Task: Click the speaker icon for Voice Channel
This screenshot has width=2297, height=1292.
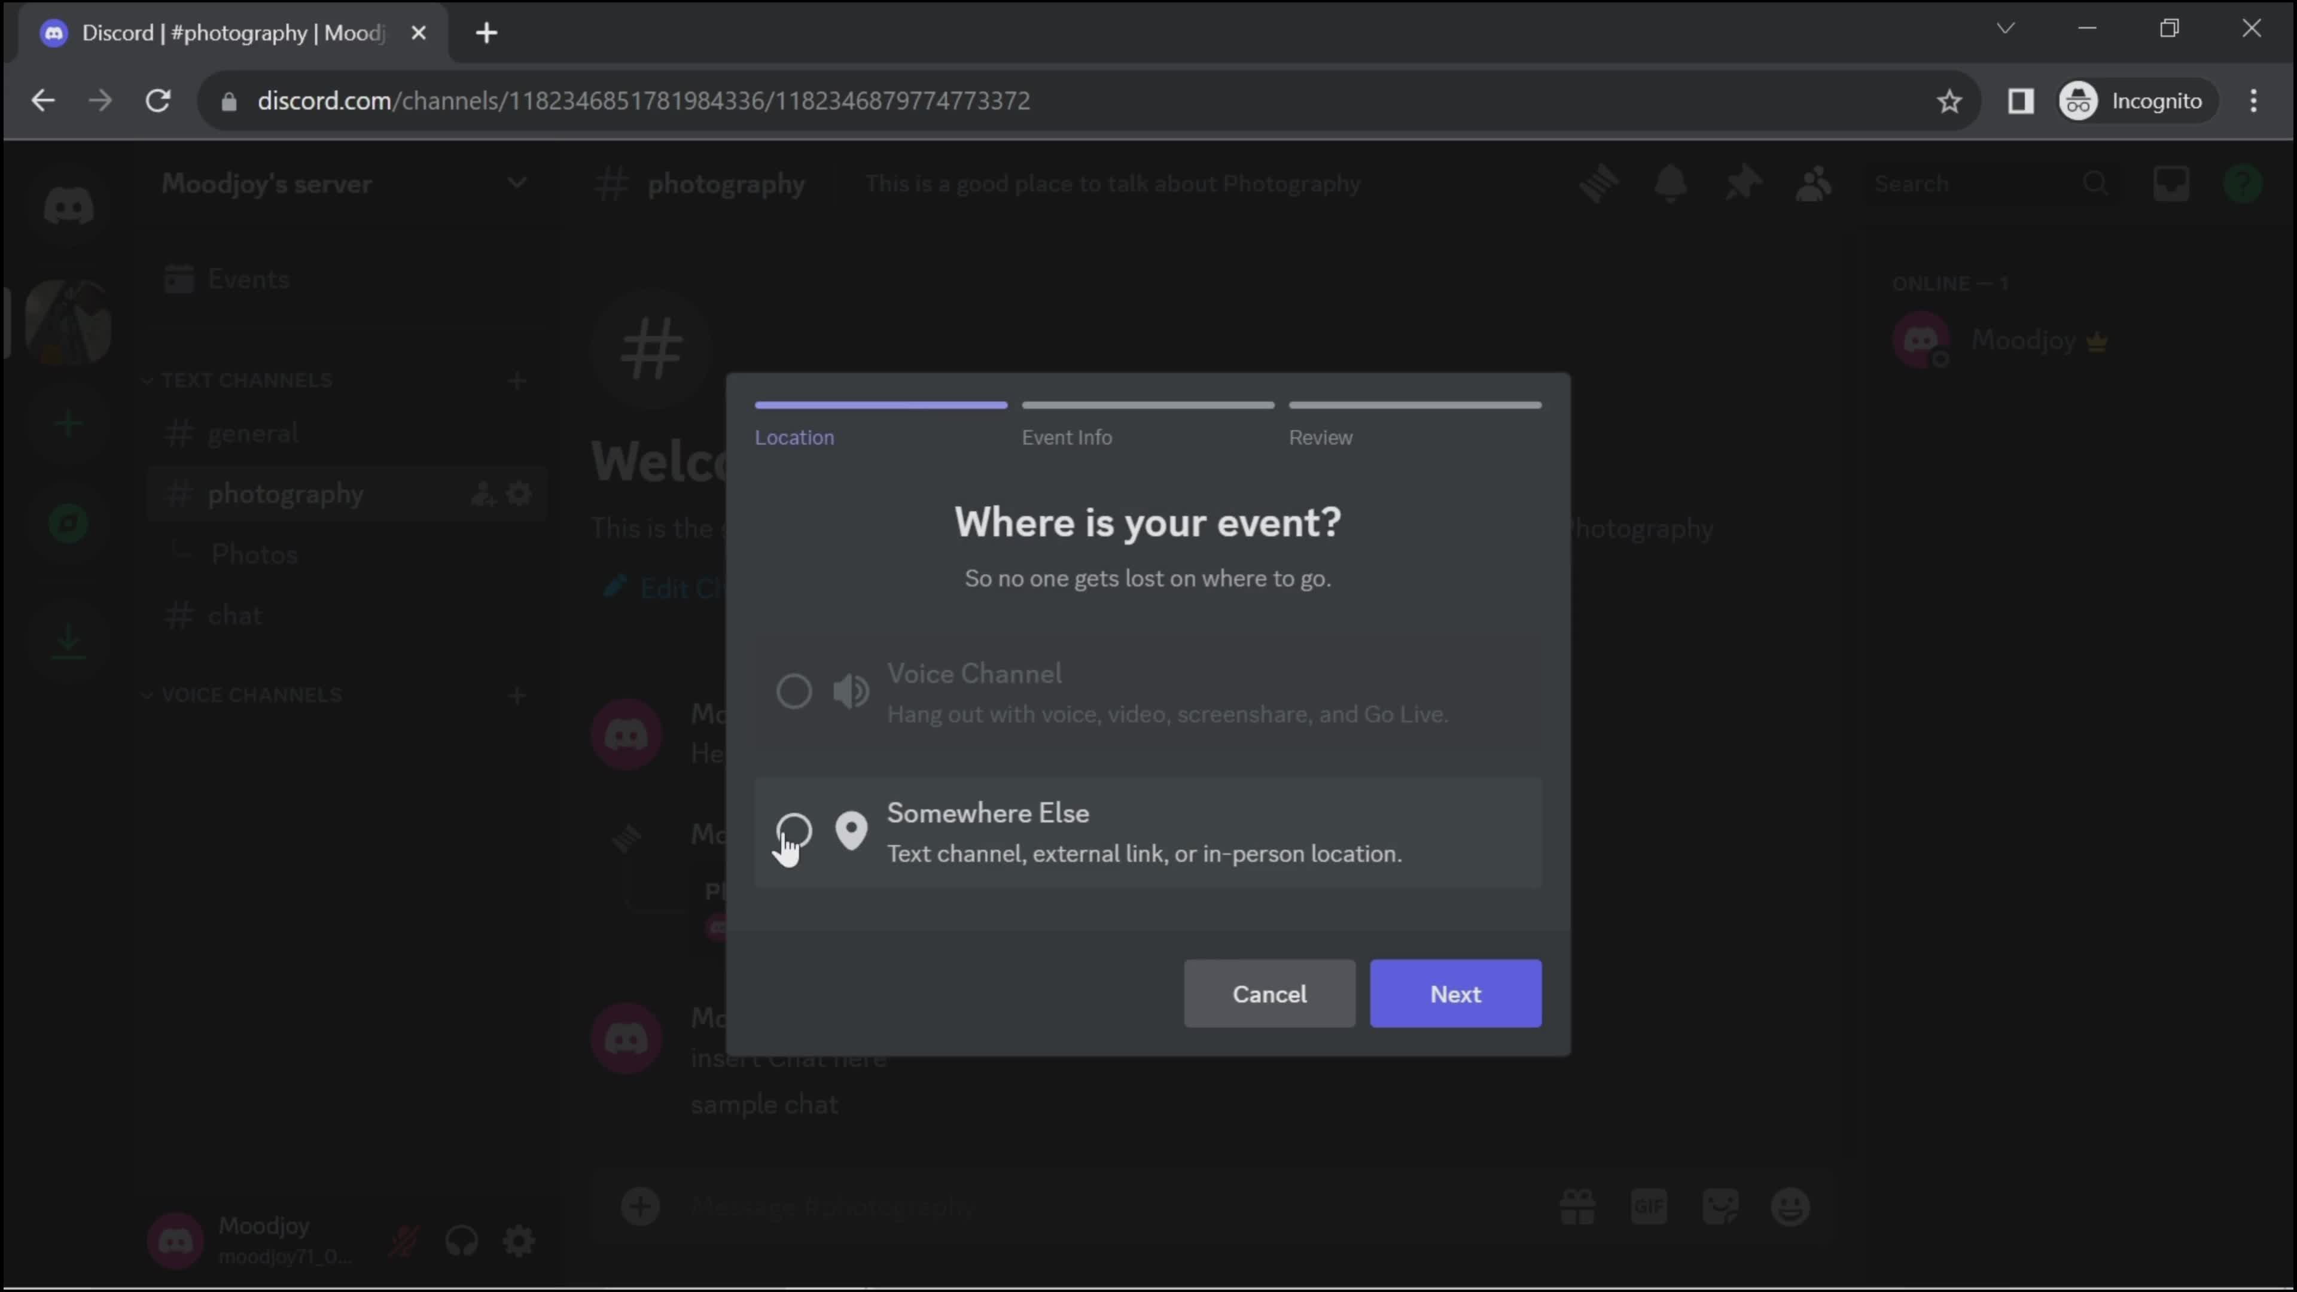Action: [851, 691]
